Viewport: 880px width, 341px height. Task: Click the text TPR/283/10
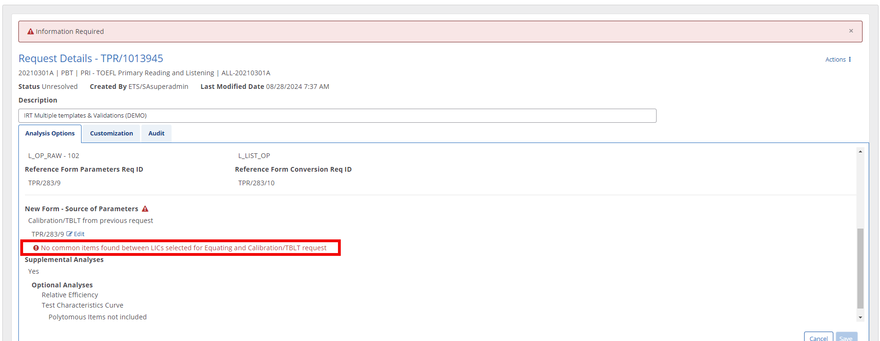pos(256,183)
